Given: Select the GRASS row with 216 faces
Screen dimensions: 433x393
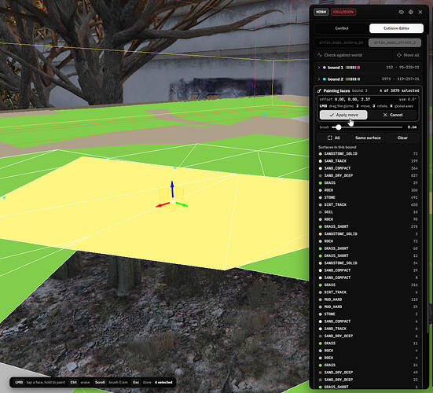Looking at the screenshot, I should click(x=368, y=285).
